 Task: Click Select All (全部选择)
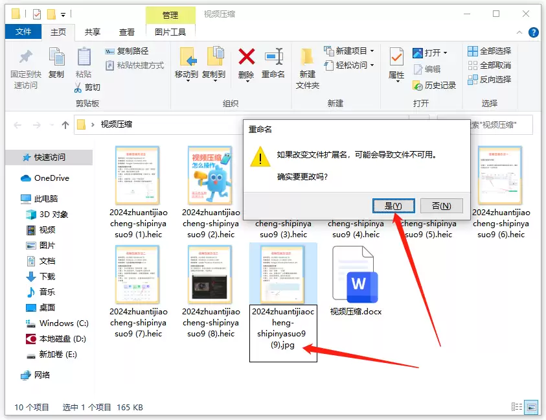[x=489, y=51]
